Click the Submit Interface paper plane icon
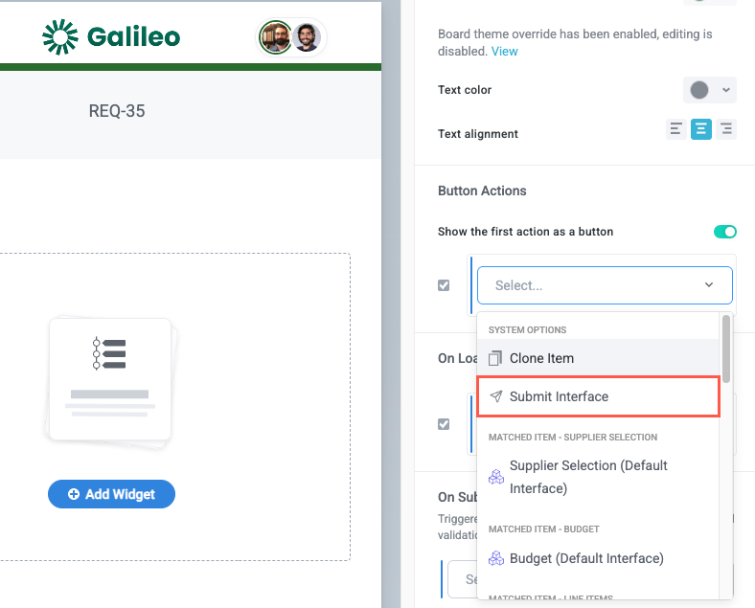 pos(495,396)
